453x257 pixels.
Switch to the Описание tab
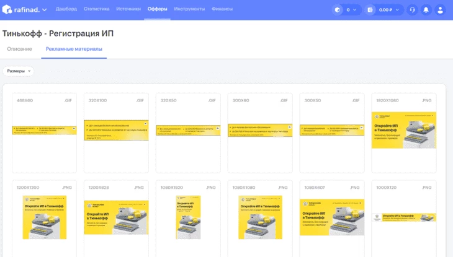coord(19,49)
